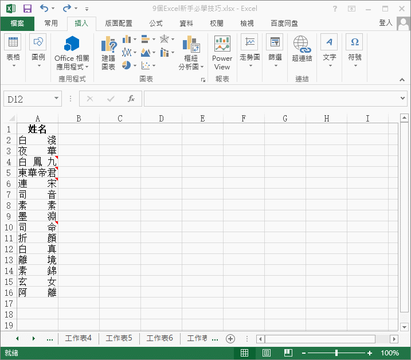Open the 檔案 file menu
This screenshot has height=360, width=411.
tap(17, 24)
